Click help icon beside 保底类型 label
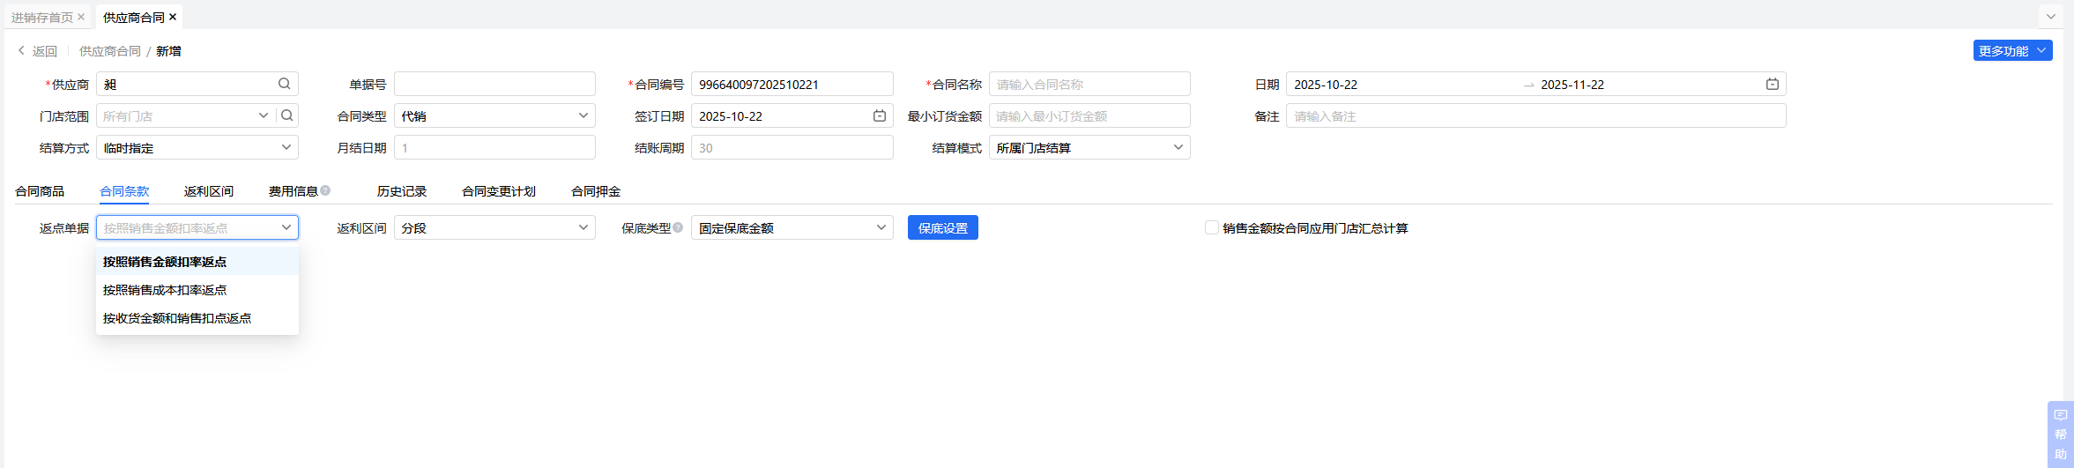2074x468 pixels. [x=678, y=227]
